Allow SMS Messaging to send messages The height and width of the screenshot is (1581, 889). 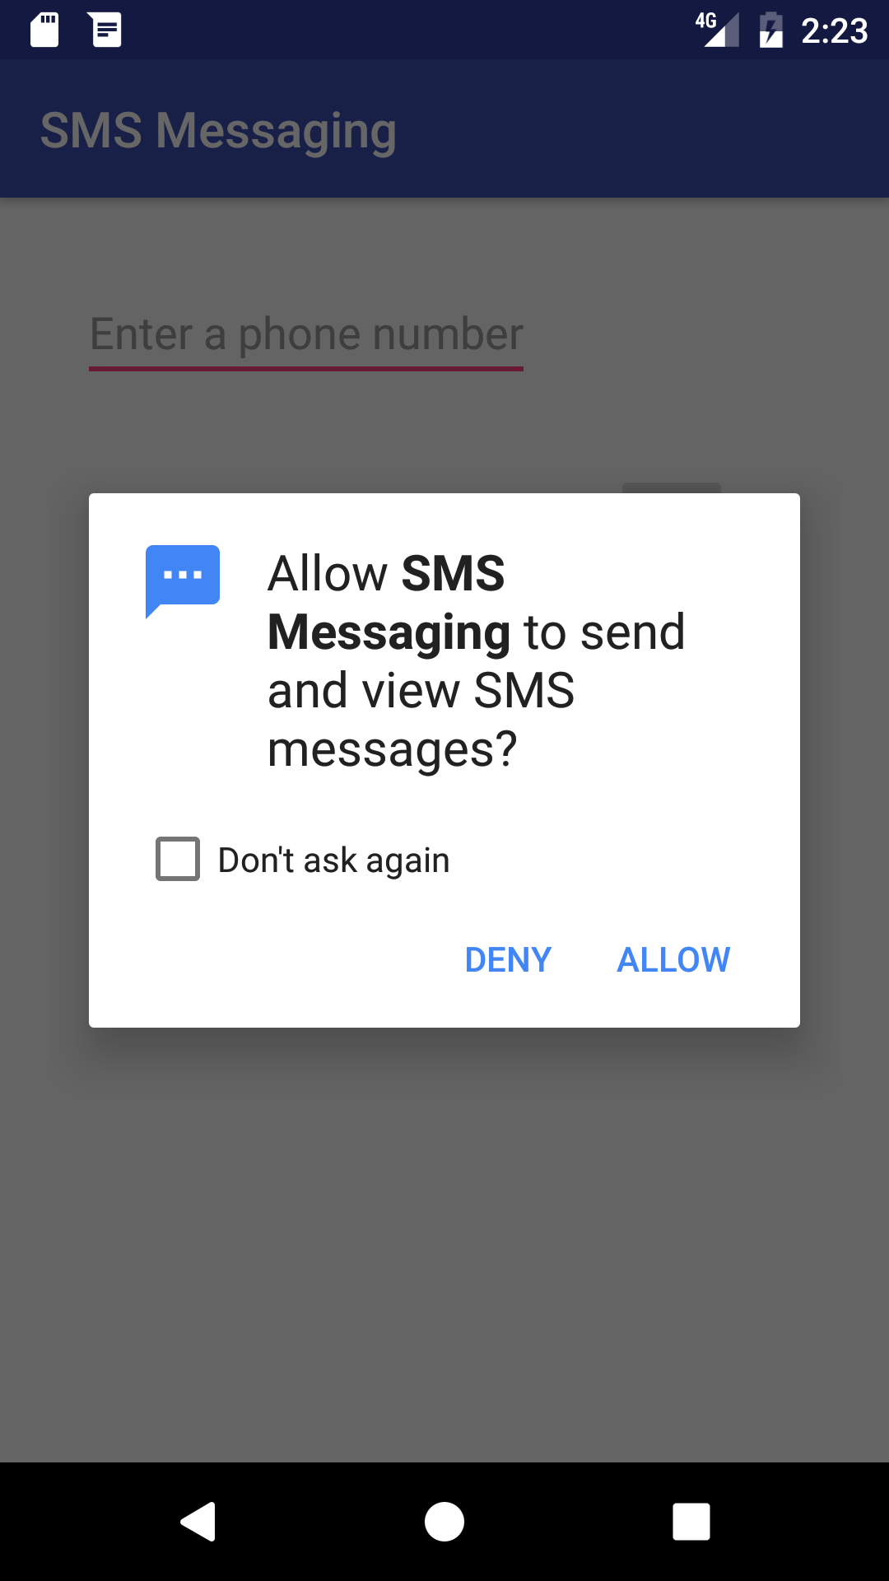[x=673, y=959]
